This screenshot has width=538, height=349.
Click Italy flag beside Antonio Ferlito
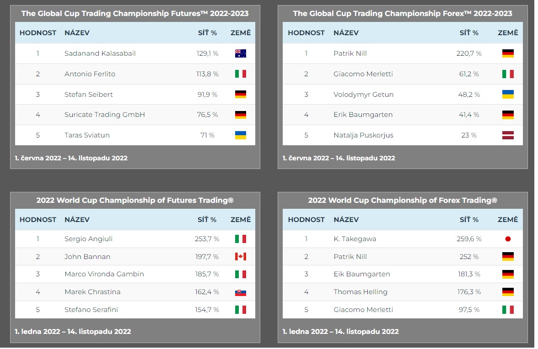(x=240, y=74)
